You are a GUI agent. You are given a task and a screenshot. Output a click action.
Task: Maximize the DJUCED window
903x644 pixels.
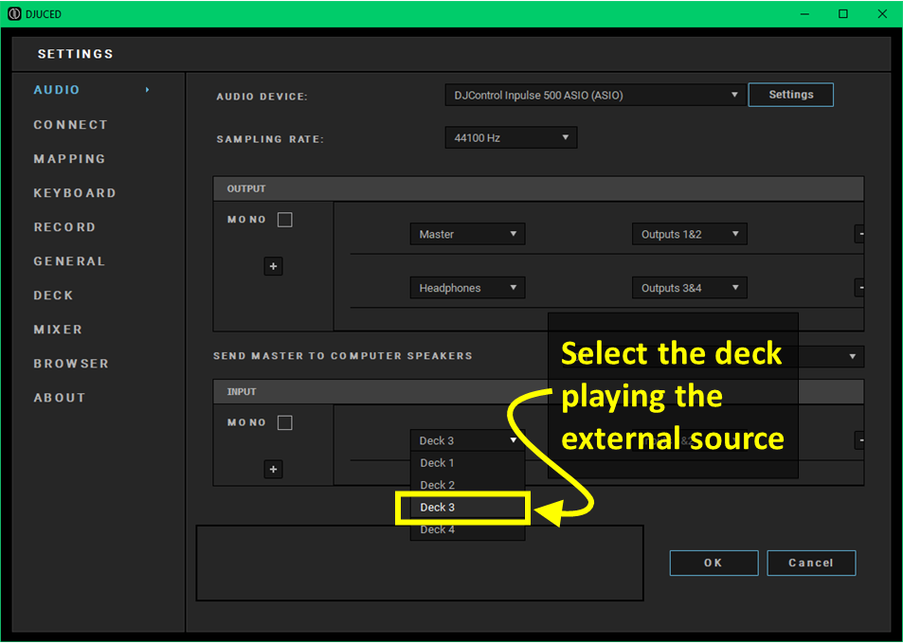843,14
